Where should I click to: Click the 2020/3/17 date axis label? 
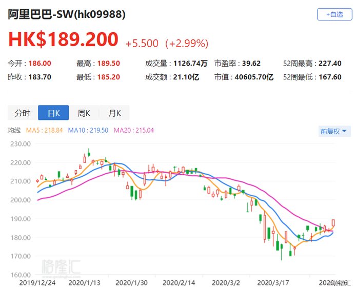[273, 283]
